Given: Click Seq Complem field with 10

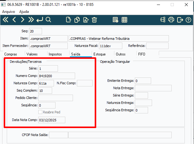Looking at the screenshot, I should tap(45, 90).
